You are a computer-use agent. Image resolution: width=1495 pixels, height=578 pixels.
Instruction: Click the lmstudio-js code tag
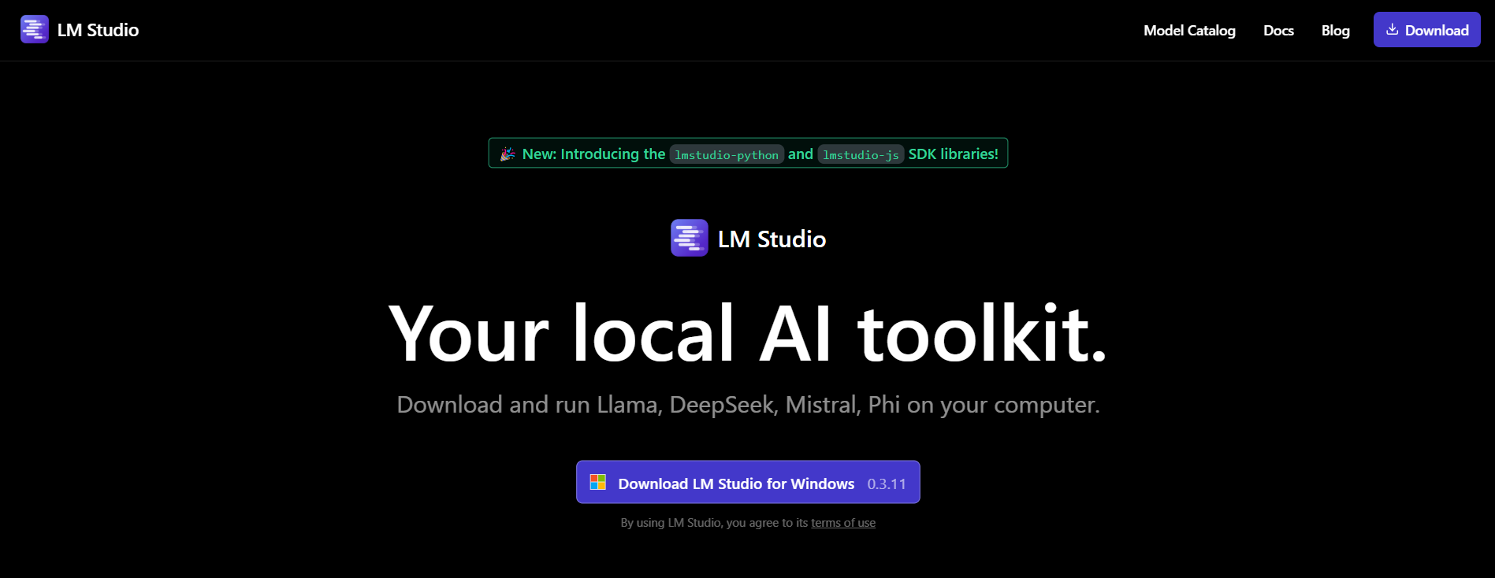[x=861, y=154]
